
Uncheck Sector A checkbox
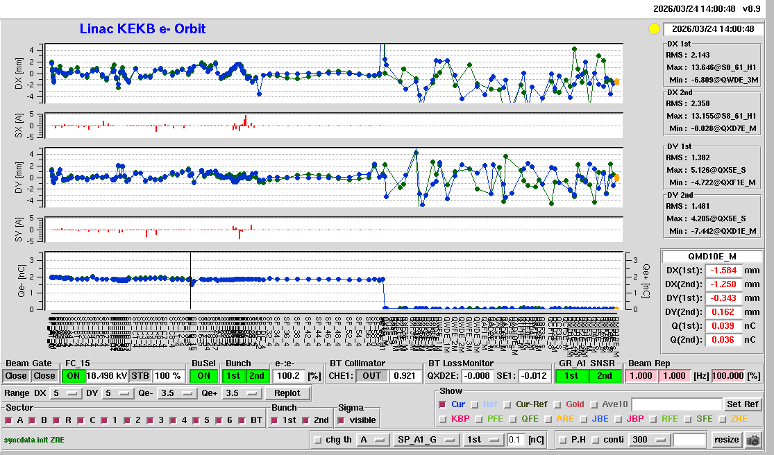(x=10, y=420)
